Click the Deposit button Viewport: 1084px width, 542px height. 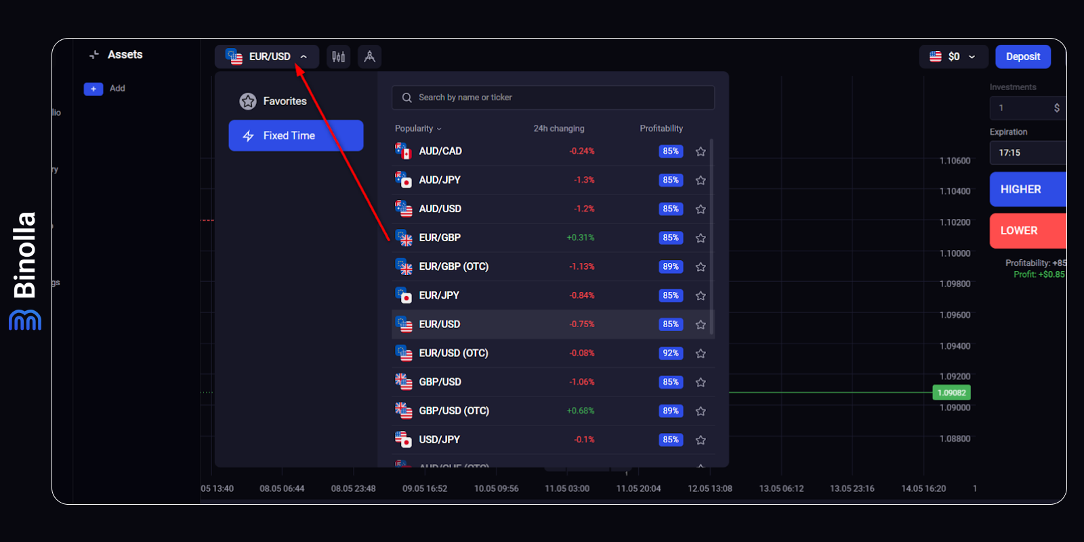click(1022, 57)
